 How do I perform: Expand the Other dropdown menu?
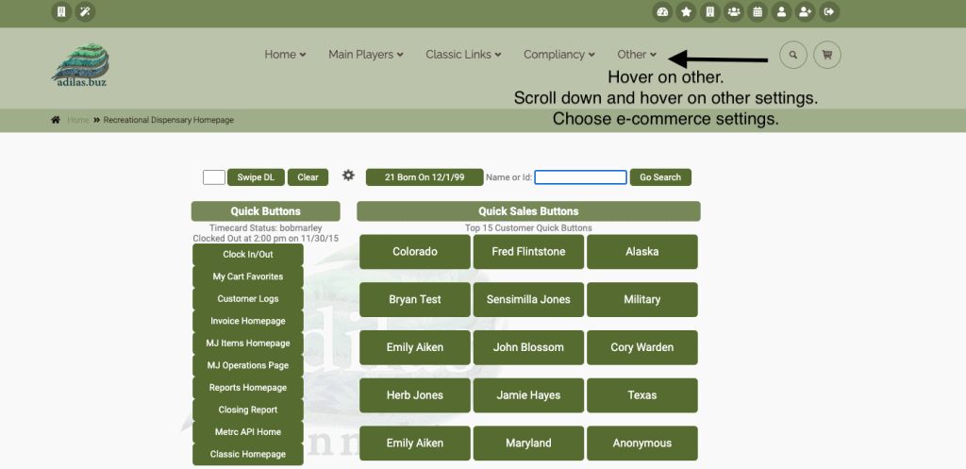click(637, 54)
